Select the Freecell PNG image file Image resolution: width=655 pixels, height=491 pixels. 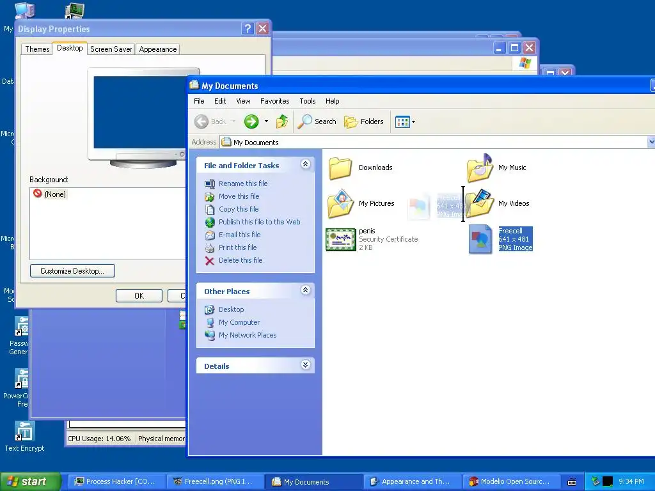coord(501,239)
